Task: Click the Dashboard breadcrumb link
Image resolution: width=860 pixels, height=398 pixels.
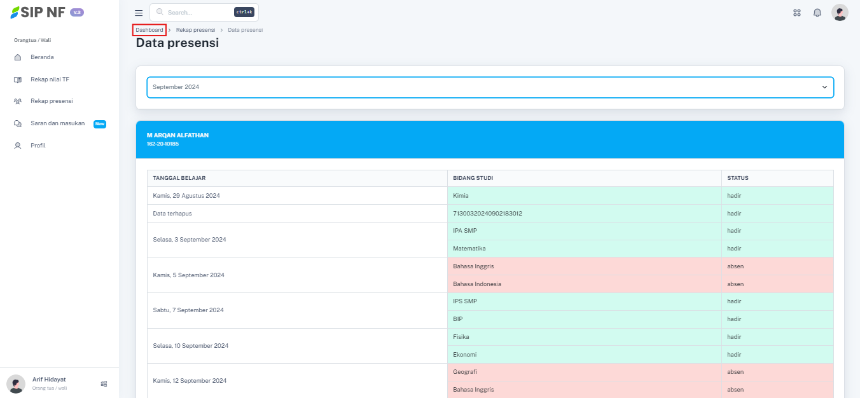Action: tap(149, 30)
